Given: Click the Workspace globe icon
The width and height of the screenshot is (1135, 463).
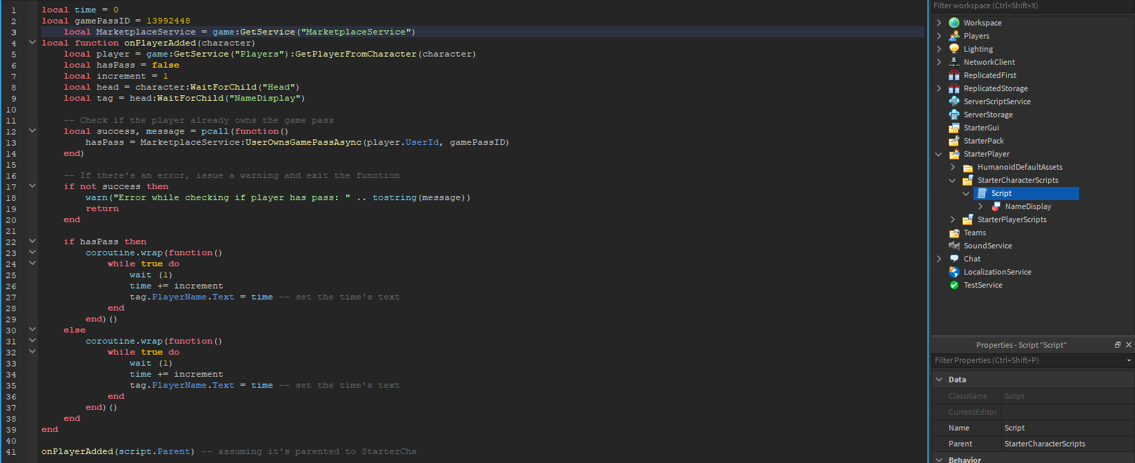Looking at the screenshot, I should [954, 23].
